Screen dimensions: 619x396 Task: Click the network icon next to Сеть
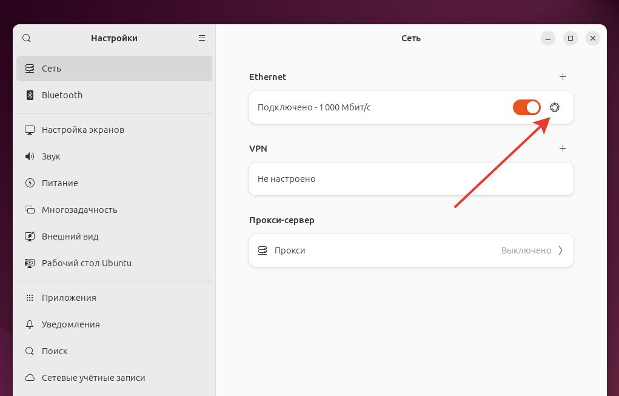(x=30, y=69)
